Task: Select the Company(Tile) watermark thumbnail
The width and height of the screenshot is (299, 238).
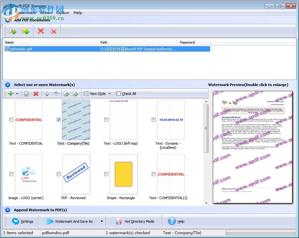Action: point(76,120)
